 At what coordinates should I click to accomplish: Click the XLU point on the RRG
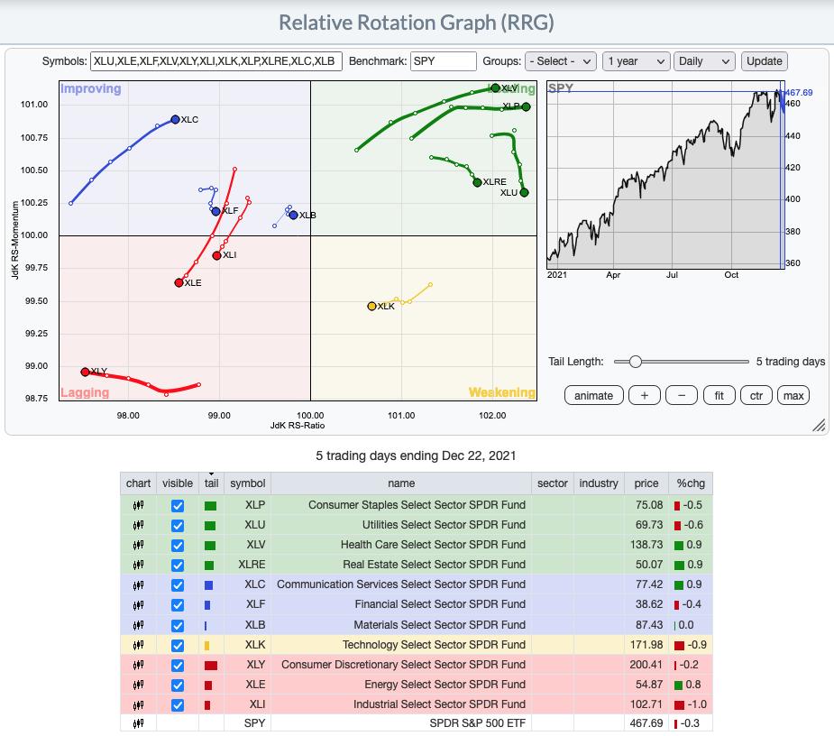tap(524, 192)
